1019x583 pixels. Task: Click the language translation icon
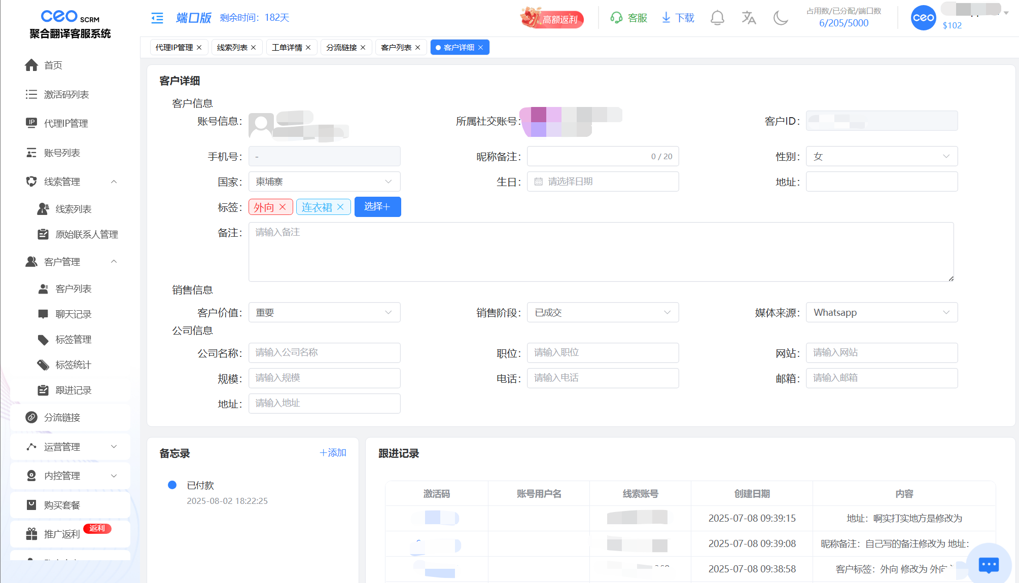tap(749, 18)
